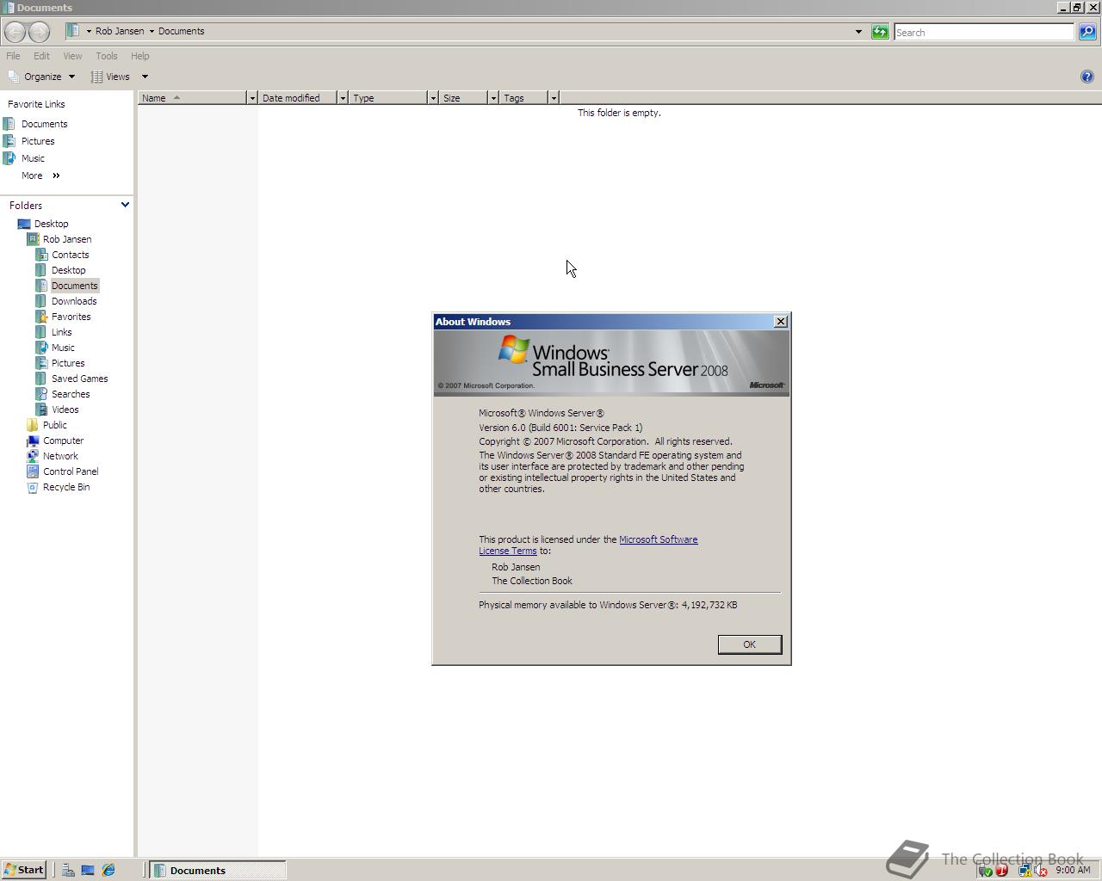Open Documents in Favorite Links
This screenshot has width=1102, height=881.
[x=44, y=124]
